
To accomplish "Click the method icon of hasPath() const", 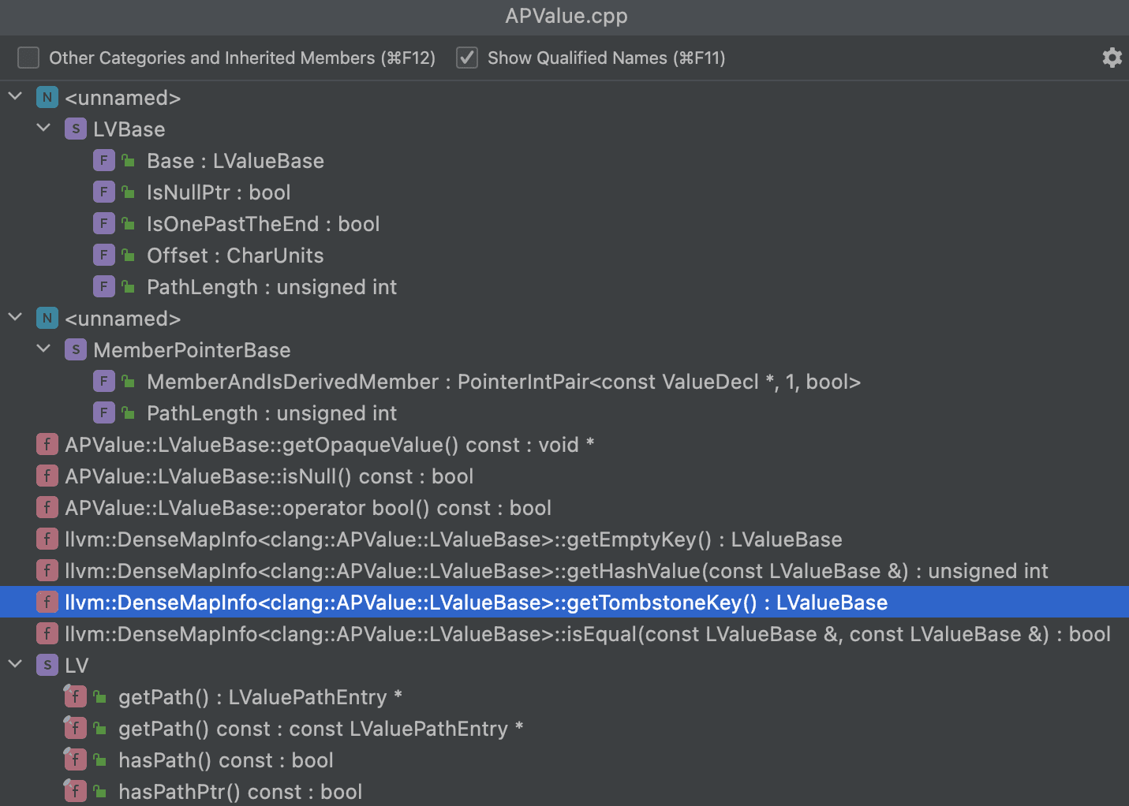I will click(75, 759).
